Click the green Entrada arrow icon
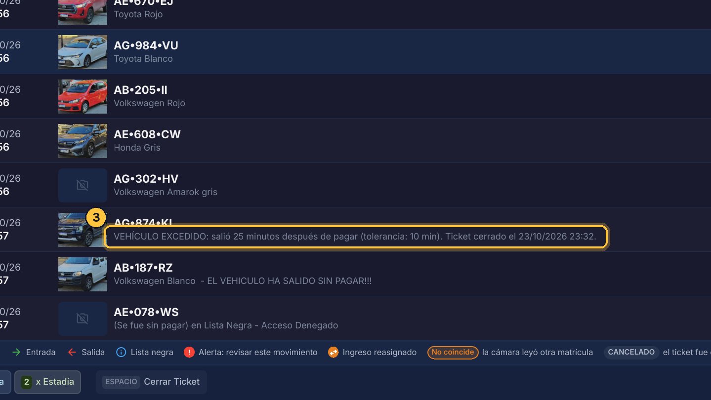The width and height of the screenshot is (711, 400). coord(16,352)
